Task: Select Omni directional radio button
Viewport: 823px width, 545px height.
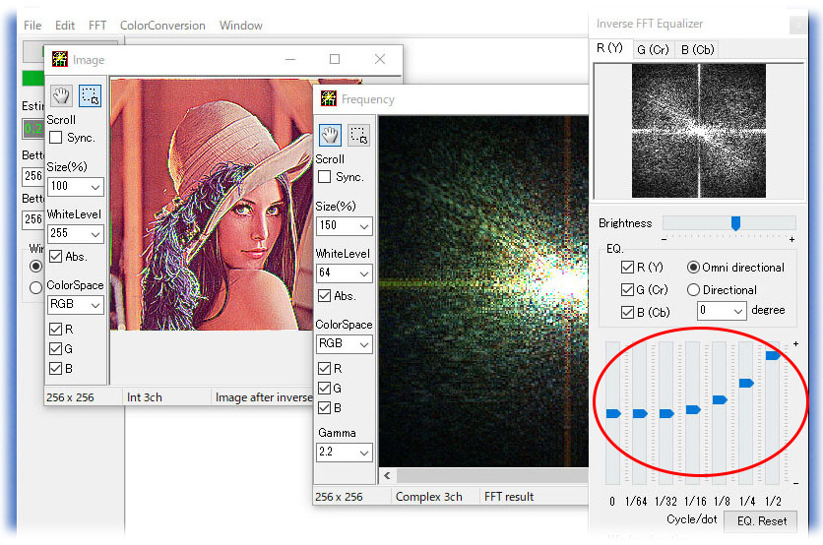Action: click(x=693, y=267)
